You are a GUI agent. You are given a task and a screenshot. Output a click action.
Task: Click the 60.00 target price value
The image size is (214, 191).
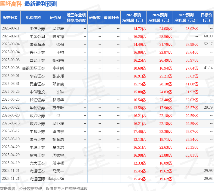tap(208, 36)
